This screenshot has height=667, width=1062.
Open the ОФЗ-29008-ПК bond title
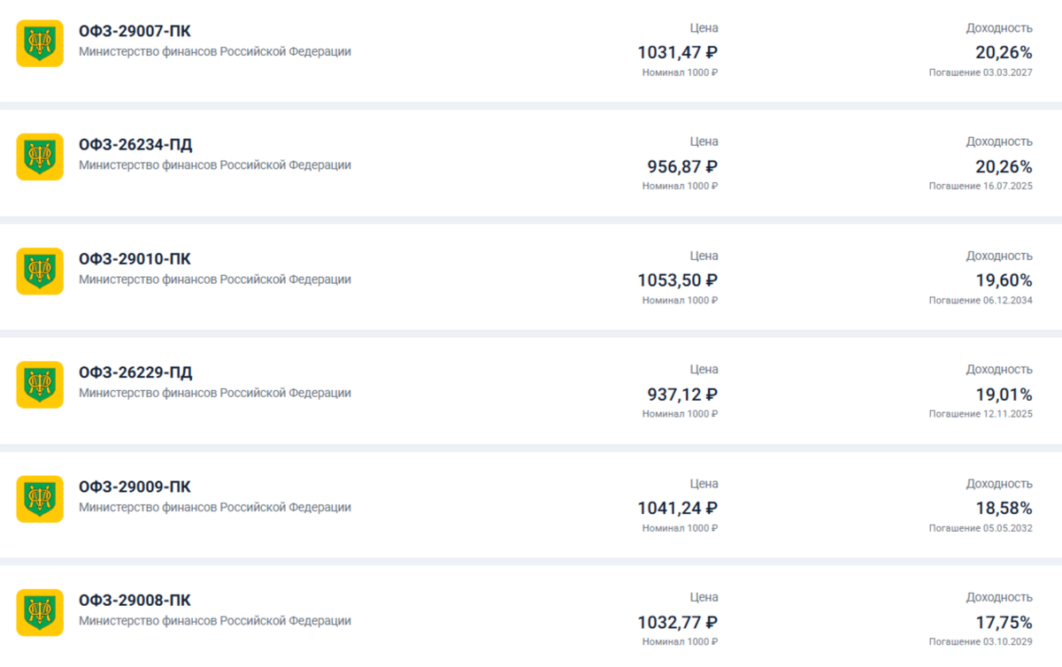pos(135,601)
